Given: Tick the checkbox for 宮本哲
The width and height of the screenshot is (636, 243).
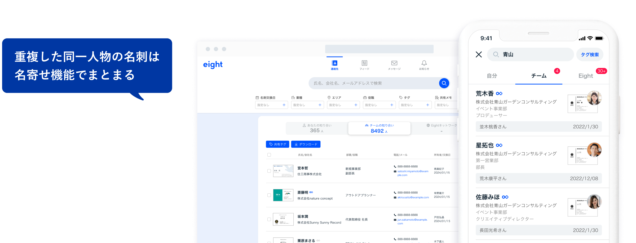Looking at the screenshot, I should point(269,171).
